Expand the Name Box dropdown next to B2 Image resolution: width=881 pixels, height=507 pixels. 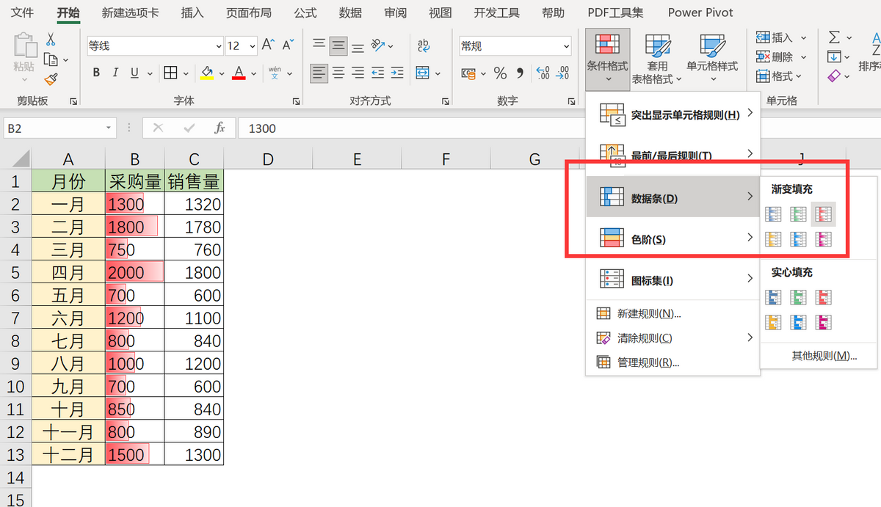tap(109, 128)
